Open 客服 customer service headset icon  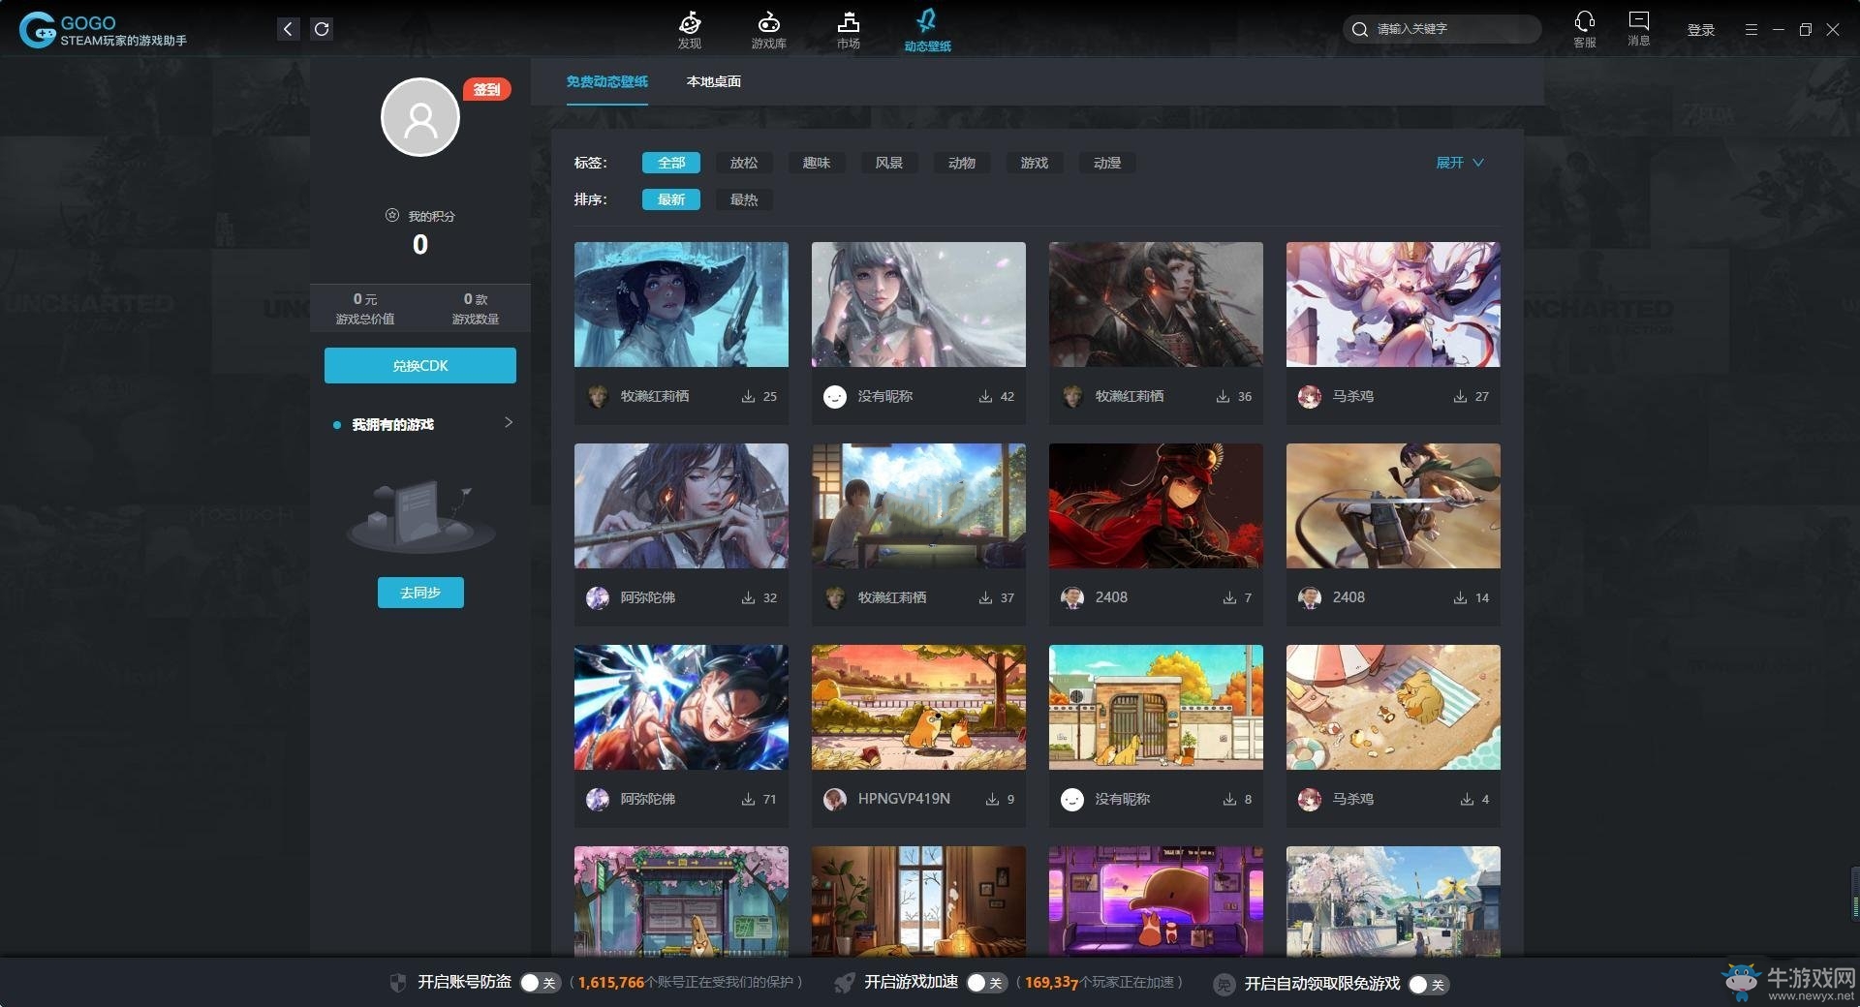coord(1585,20)
